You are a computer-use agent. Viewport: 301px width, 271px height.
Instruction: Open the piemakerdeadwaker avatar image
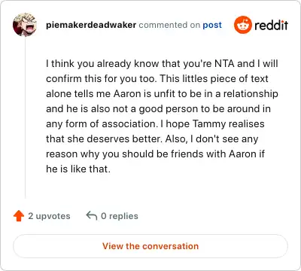coord(25,25)
